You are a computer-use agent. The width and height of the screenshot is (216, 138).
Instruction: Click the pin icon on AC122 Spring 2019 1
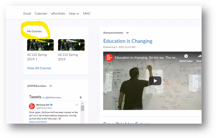pos(49,44)
